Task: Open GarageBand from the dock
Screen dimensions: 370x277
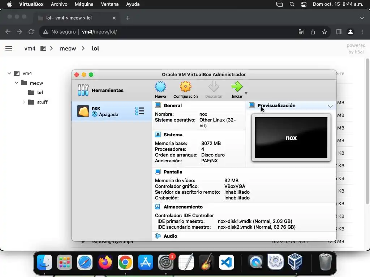Action: (x=206, y=262)
